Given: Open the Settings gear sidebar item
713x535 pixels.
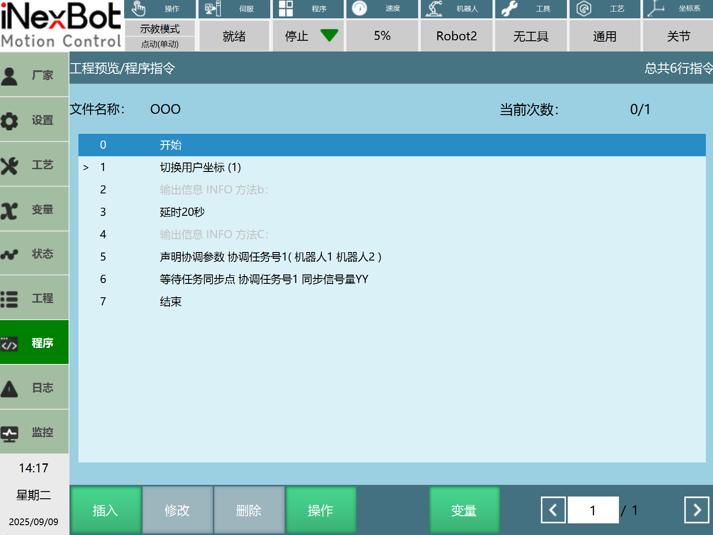Looking at the screenshot, I should pos(34,120).
